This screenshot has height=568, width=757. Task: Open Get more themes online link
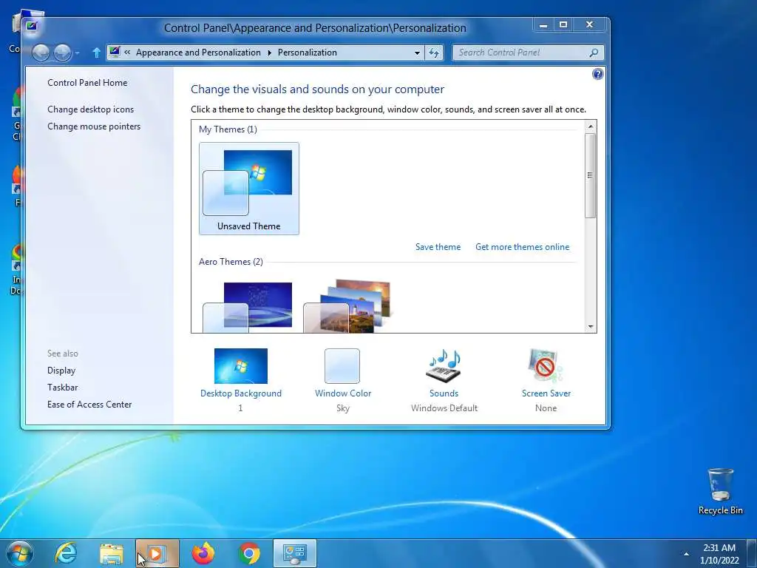523,247
